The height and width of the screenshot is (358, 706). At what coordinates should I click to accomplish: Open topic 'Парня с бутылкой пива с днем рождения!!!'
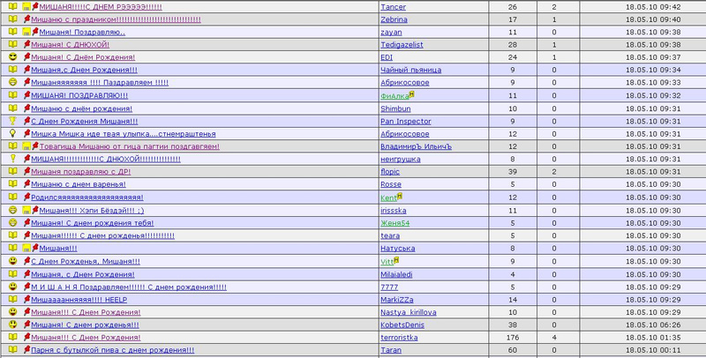coord(113,350)
